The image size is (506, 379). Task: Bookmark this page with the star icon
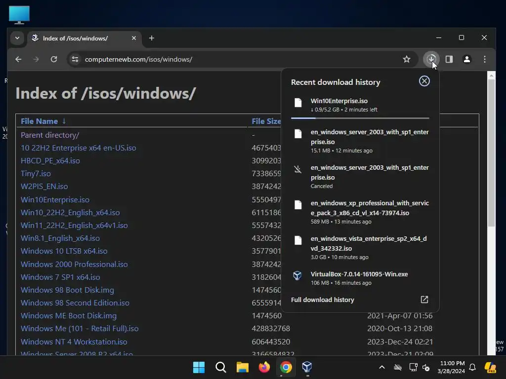(x=407, y=59)
